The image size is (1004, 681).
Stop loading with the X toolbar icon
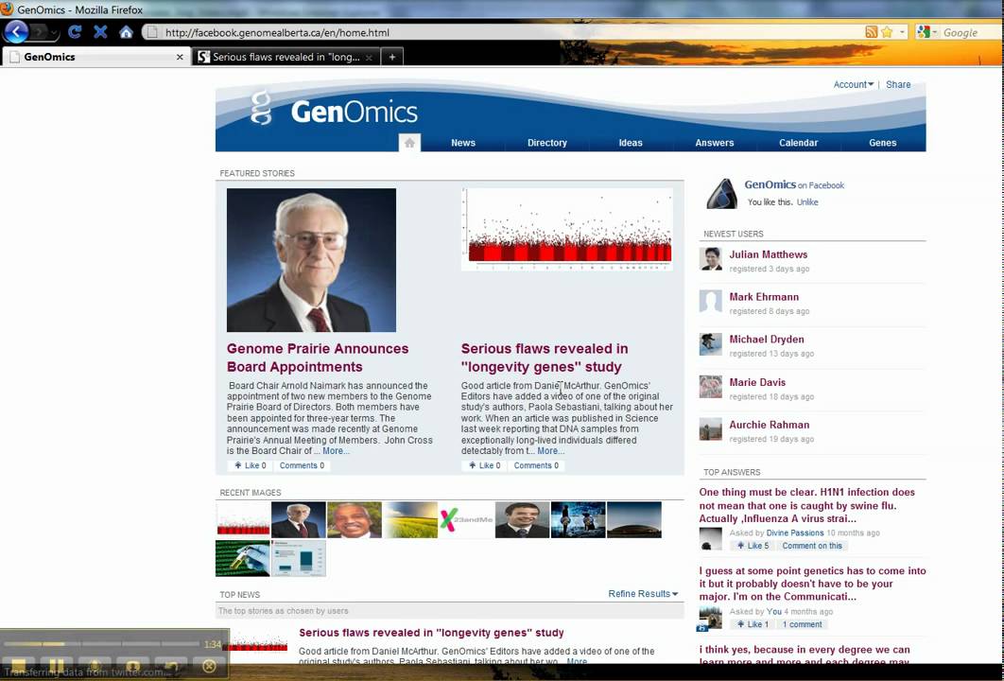(100, 32)
